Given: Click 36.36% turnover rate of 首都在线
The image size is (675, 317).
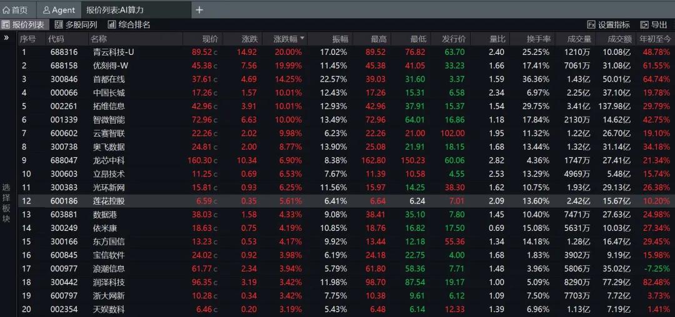Looking at the screenshot, I should 536,79.
